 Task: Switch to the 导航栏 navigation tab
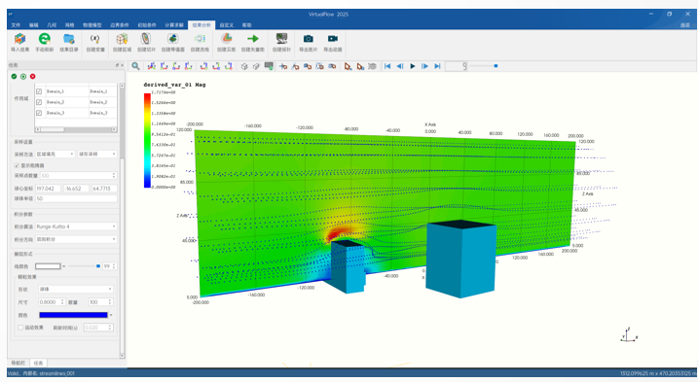click(x=18, y=363)
